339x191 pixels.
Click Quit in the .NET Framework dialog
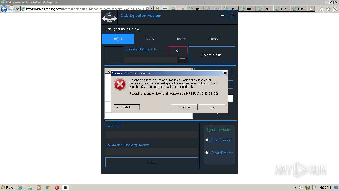point(212,107)
